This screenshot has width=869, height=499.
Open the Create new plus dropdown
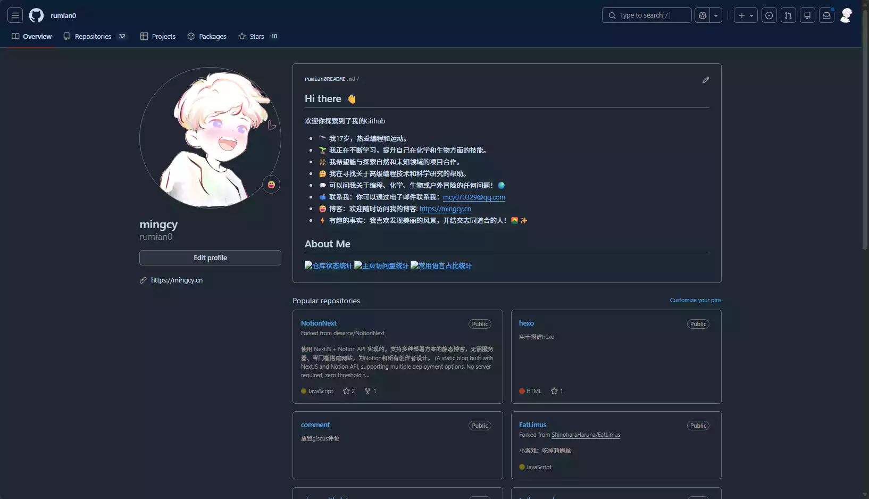pyautogui.click(x=746, y=15)
